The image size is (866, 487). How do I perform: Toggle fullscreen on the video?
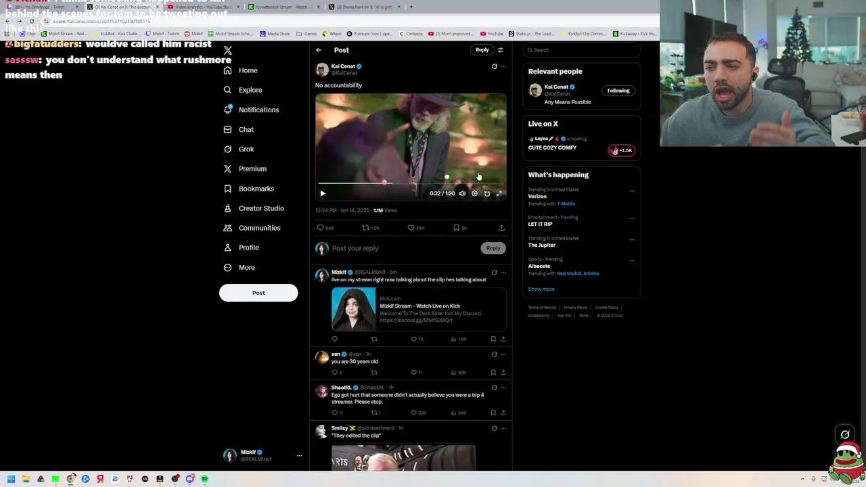[x=499, y=193]
